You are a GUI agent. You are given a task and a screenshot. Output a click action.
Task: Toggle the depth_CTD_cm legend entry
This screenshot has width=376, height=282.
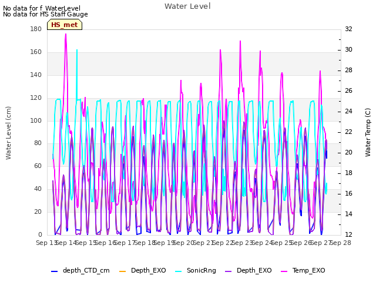click(80, 270)
